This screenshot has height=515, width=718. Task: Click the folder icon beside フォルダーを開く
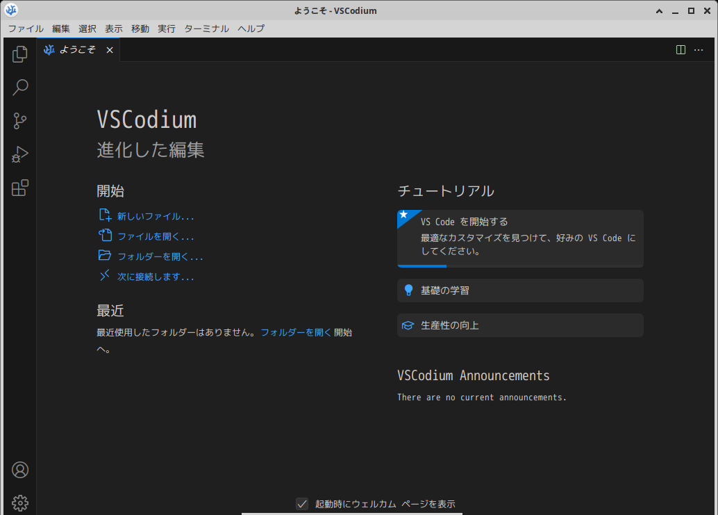105,255
